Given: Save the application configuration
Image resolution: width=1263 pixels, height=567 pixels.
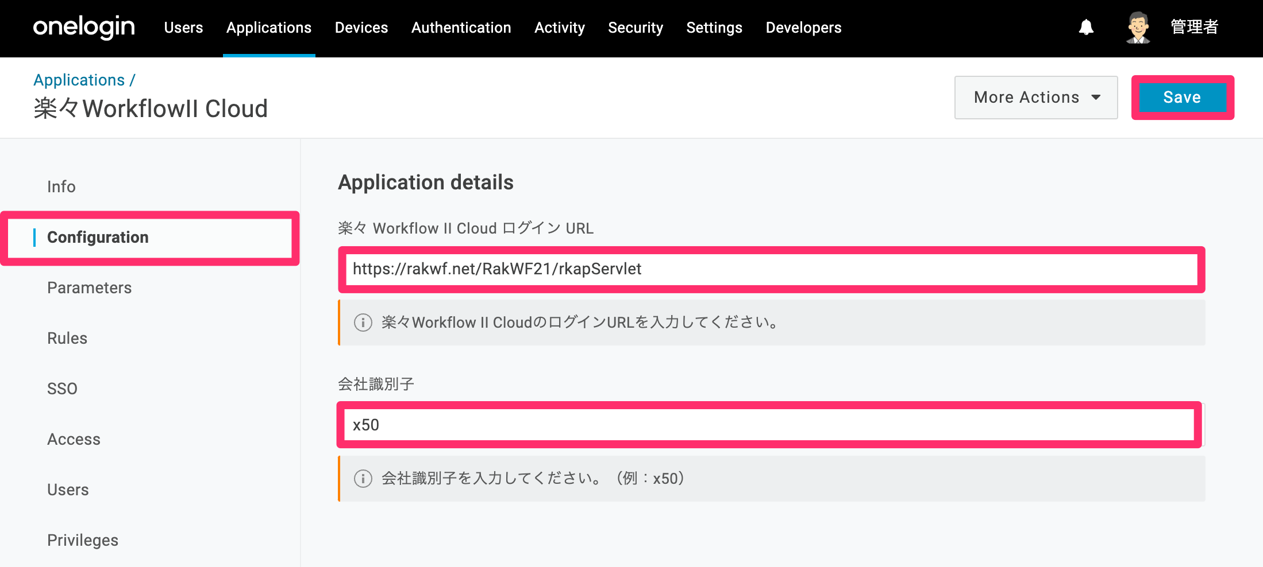Looking at the screenshot, I should pos(1183,98).
